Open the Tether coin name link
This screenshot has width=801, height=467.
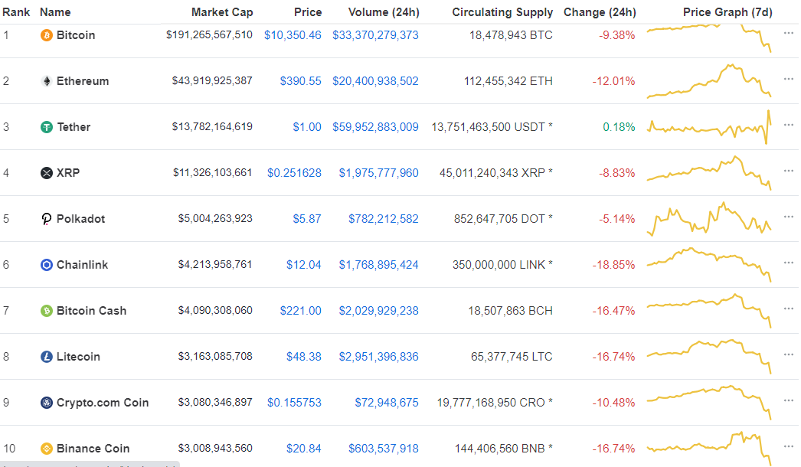click(74, 127)
